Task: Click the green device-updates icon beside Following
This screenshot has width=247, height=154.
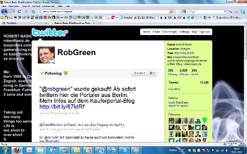Action: tap(66, 73)
